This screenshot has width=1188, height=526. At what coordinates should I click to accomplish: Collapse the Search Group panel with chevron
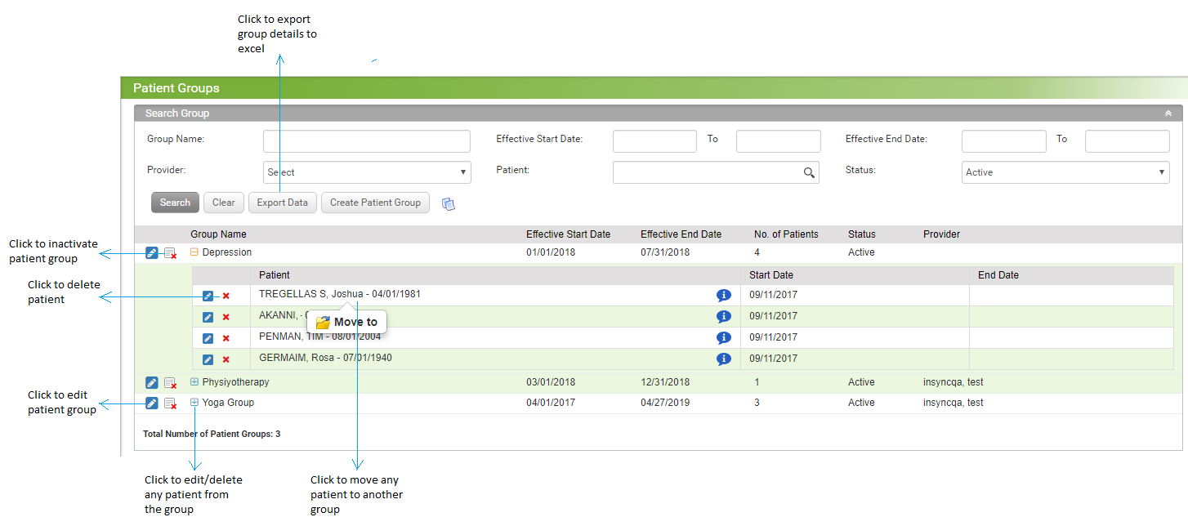point(1168,113)
